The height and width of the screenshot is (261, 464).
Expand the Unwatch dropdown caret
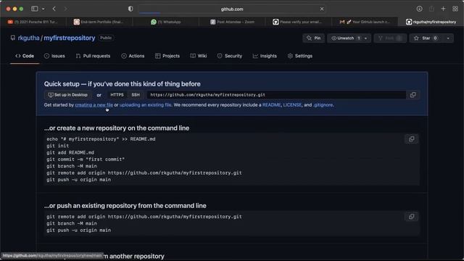coord(366,38)
